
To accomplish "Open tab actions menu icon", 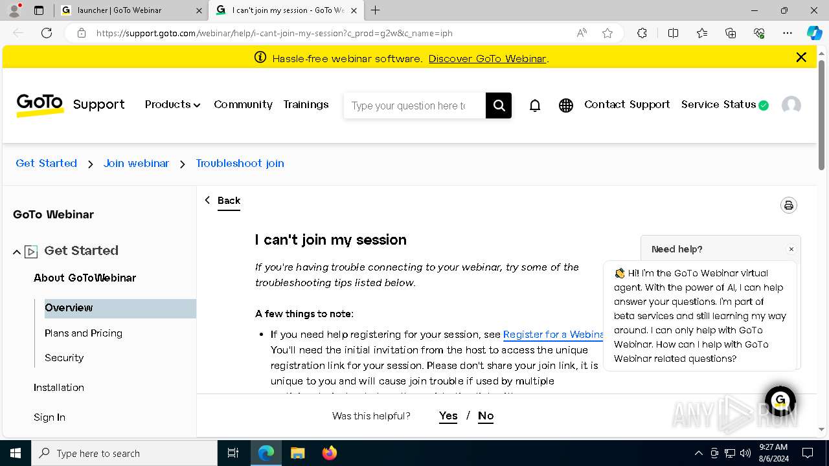I will point(39,10).
